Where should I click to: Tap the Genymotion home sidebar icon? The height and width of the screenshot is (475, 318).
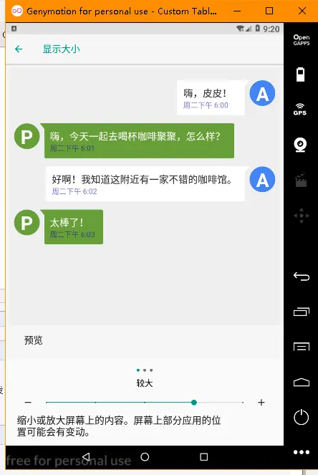302,383
